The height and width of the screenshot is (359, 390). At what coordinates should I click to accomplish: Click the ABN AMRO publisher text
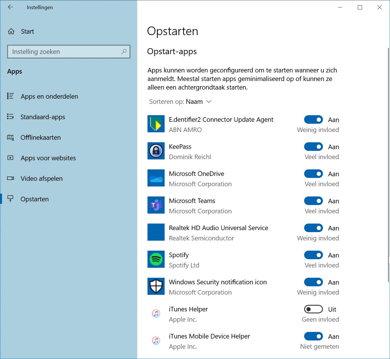coord(185,130)
